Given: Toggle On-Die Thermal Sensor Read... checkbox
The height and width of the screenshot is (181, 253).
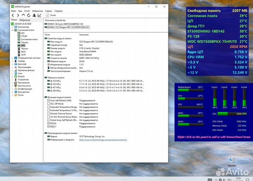Looking at the screenshot, I should pos(48,117).
